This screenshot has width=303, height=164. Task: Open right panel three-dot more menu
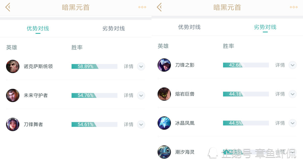pyautogui.click(x=294, y=7)
